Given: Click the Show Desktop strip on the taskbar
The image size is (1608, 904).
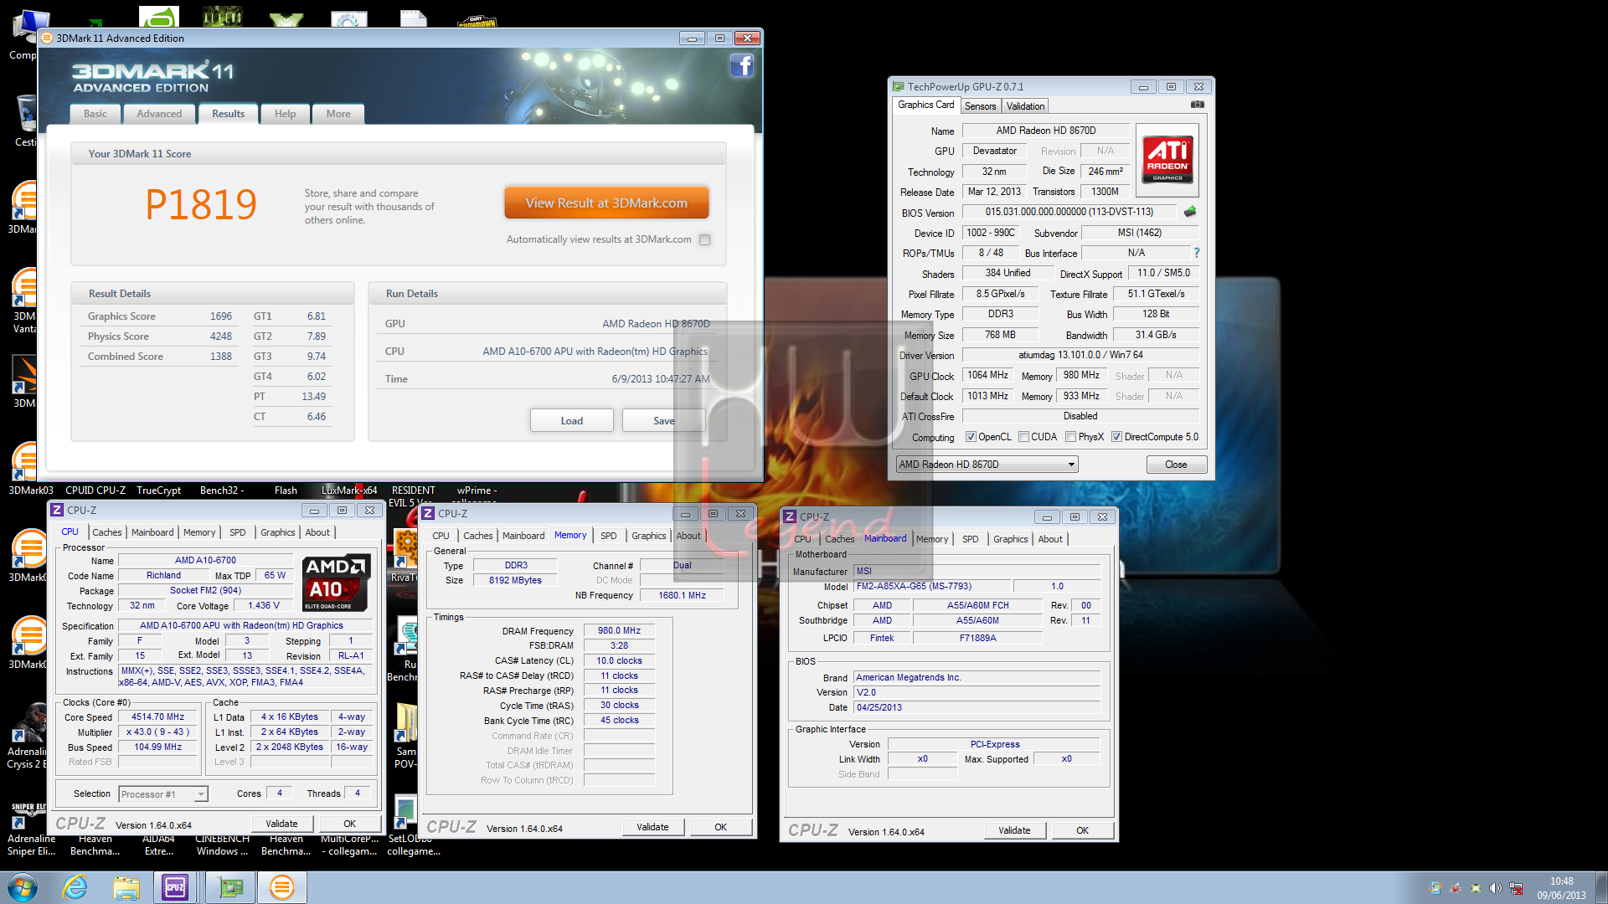Looking at the screenshot, I should tap(1601, 887).
